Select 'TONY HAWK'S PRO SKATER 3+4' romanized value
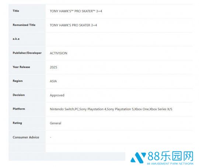Viewport: 199px width, 167px height. (73, 25)
